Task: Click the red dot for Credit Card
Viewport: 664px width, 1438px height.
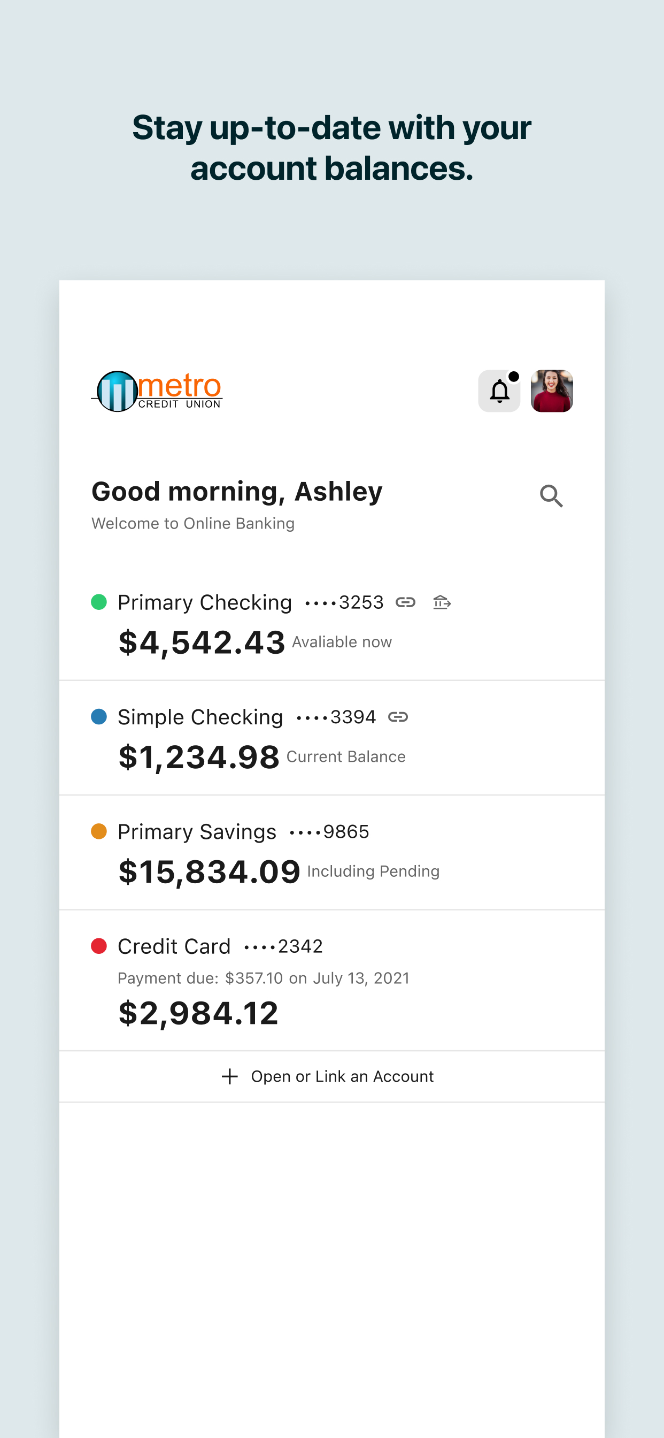Action: (x=99, y=946)
